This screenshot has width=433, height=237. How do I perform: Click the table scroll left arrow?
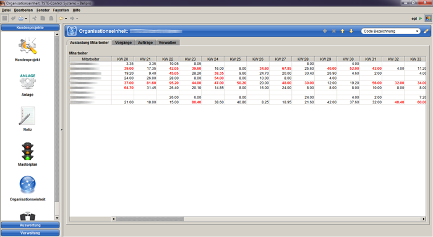pyautogui.click(x=113, y=219)
